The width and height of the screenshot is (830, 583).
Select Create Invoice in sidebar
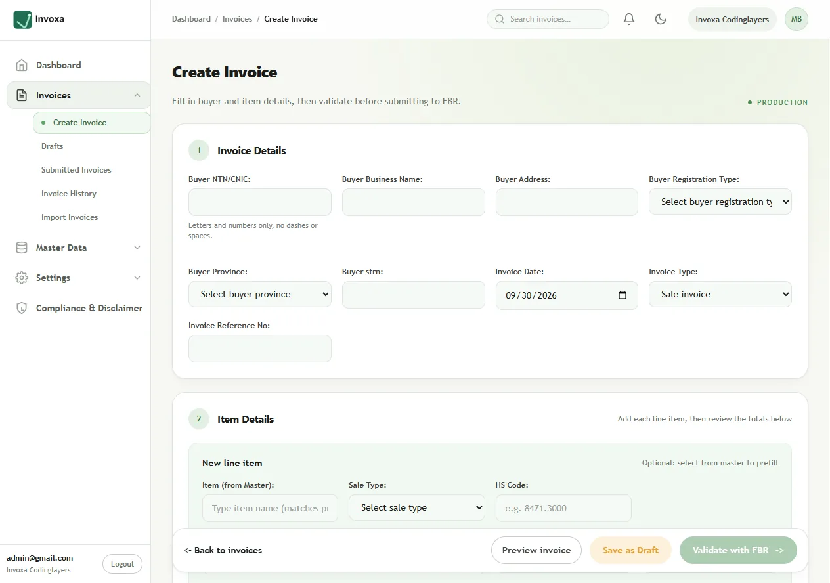click(x=92, y=123)
